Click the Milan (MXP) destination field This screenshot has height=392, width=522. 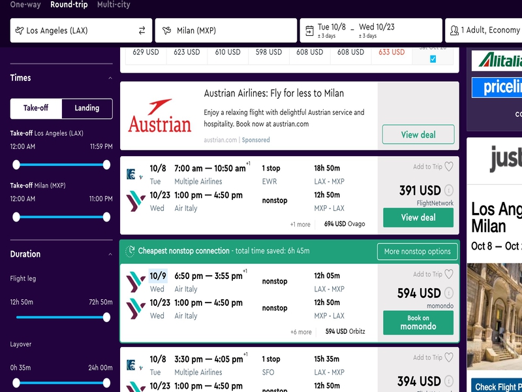coord(226,30)
